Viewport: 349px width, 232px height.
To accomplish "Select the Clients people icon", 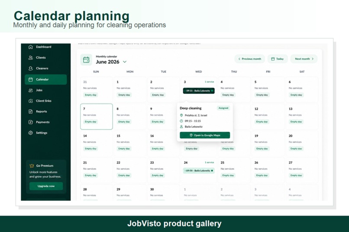I will click(x=31, y=57).
